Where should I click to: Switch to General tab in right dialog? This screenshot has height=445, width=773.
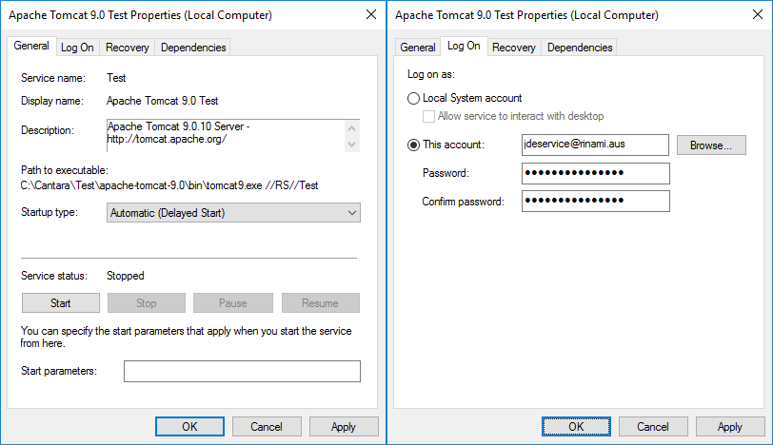tap(418, 48)
